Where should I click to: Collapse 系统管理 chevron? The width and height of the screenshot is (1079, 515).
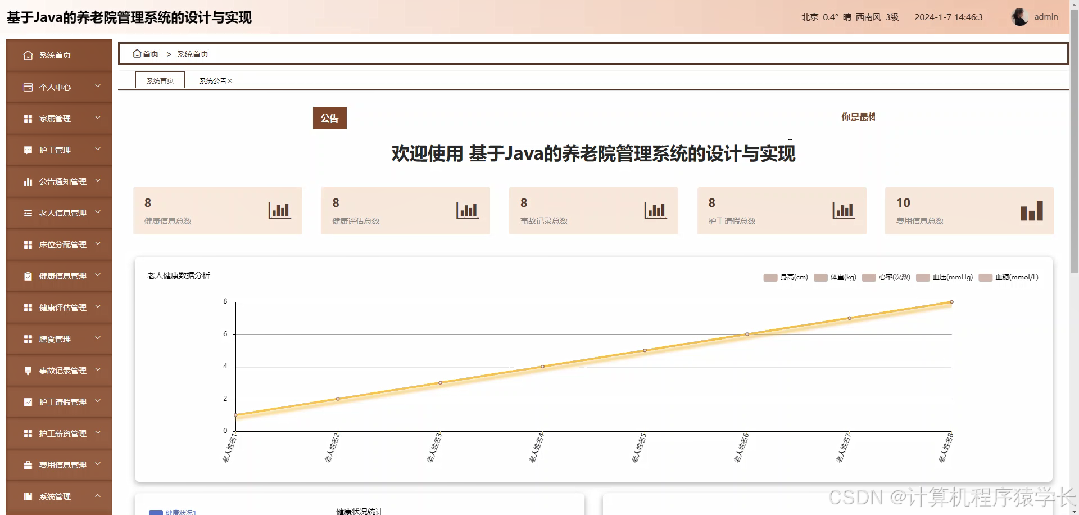(x=98, y=496)
